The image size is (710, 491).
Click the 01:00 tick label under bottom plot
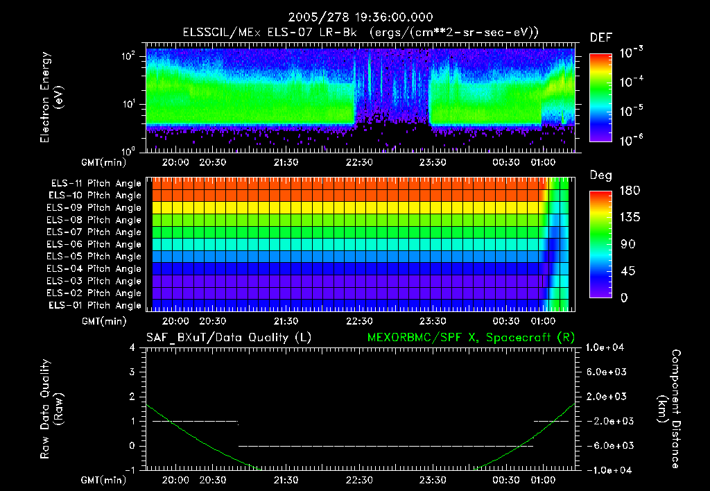click(543, 480)
